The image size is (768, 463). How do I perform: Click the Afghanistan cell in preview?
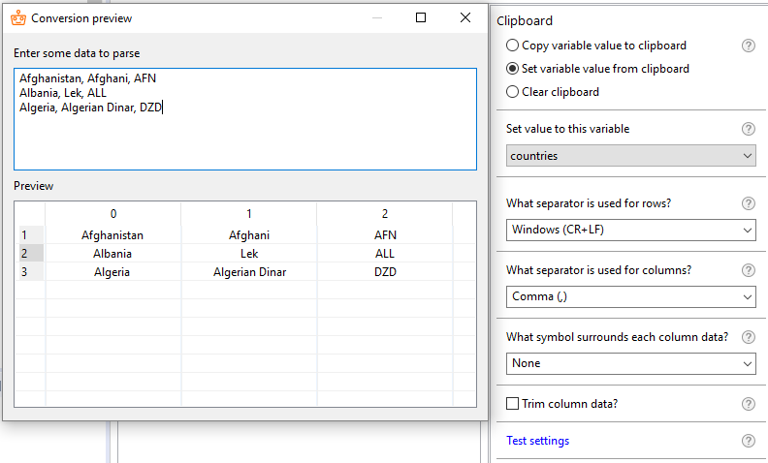click(x=113, y=235)
